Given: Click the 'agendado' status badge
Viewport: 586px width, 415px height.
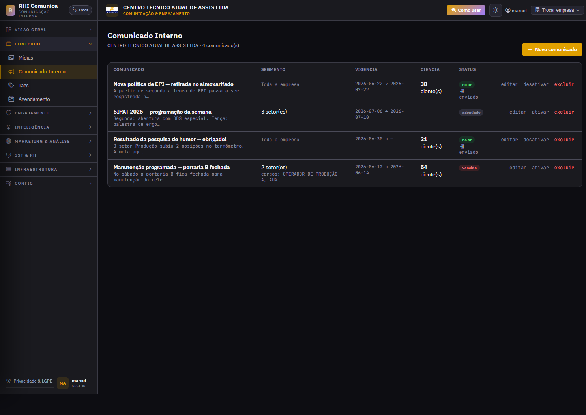Looking at the screenshot, I should (471, 112).
